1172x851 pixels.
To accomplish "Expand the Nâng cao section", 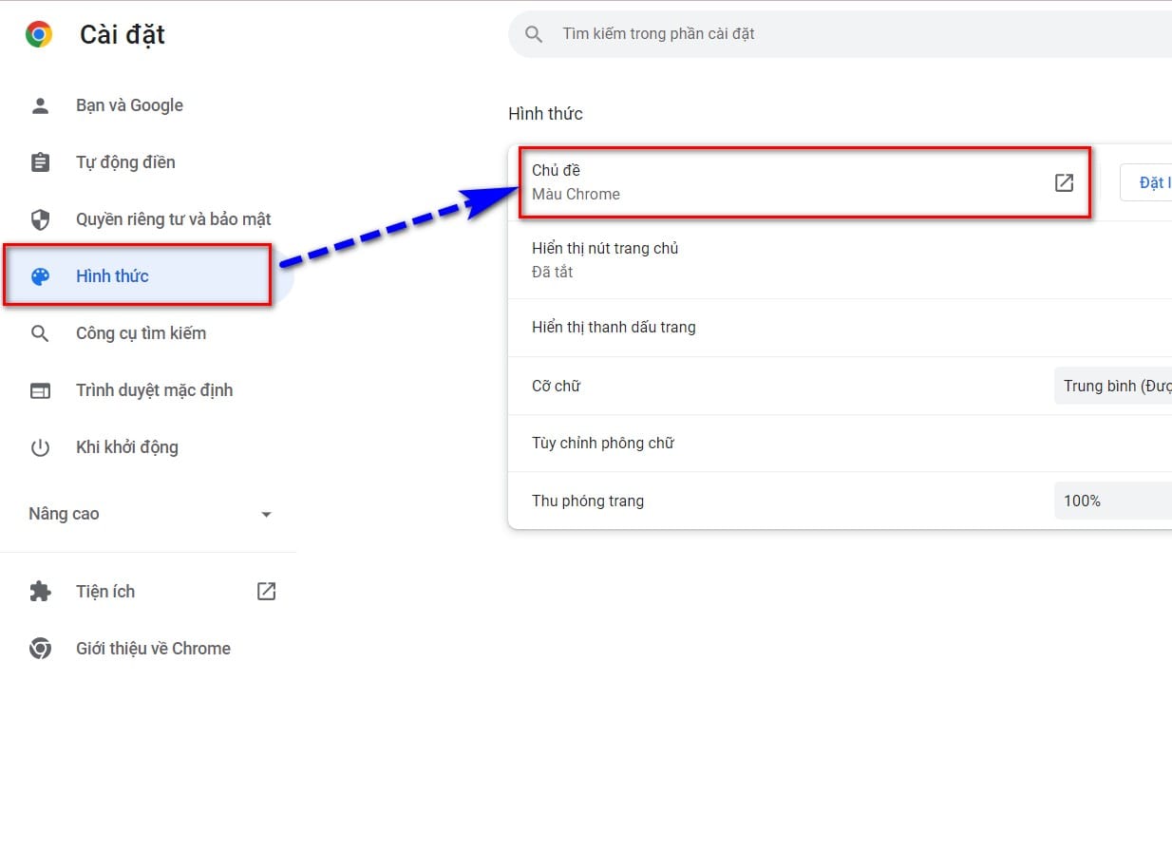I will 150,514.
